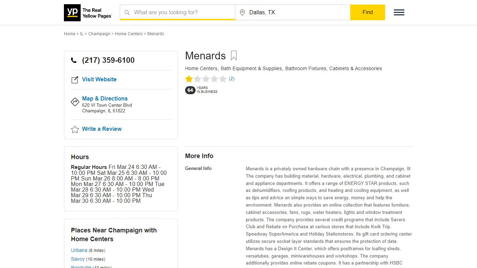Viewport: 477px width, 268px height.
Task: Open the Home Centers breadcrumb link
Action: (129, 34)
